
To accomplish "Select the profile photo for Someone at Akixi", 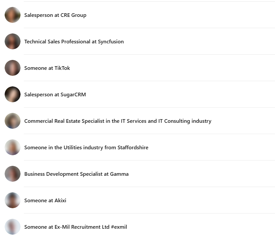I will (x=13, y=200).
